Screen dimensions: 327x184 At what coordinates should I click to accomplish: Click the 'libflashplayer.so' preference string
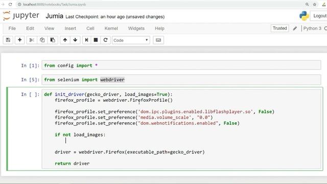tap(195, 111)
